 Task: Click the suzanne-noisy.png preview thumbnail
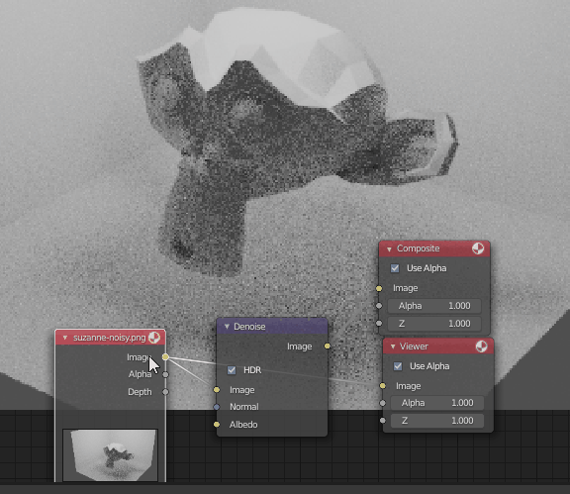click(110, 455)
